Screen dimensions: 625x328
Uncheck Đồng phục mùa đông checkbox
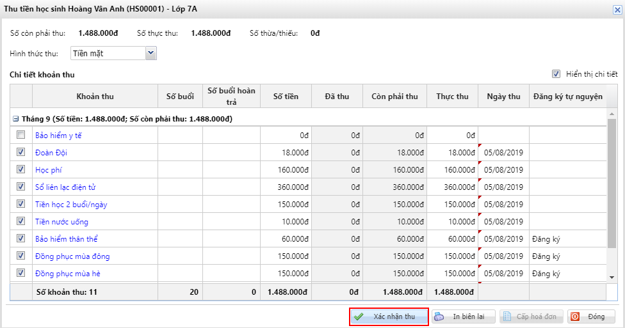pyautogui.click(x=20, y=256)
